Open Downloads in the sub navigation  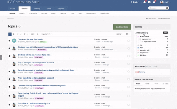pos(33,13)
